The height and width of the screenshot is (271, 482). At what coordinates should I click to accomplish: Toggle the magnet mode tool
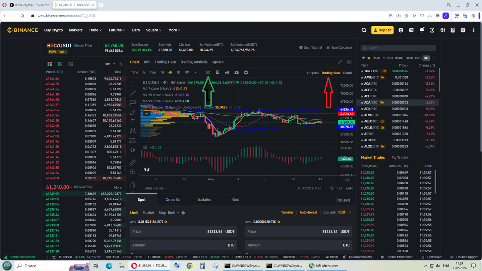click(133, 185)
